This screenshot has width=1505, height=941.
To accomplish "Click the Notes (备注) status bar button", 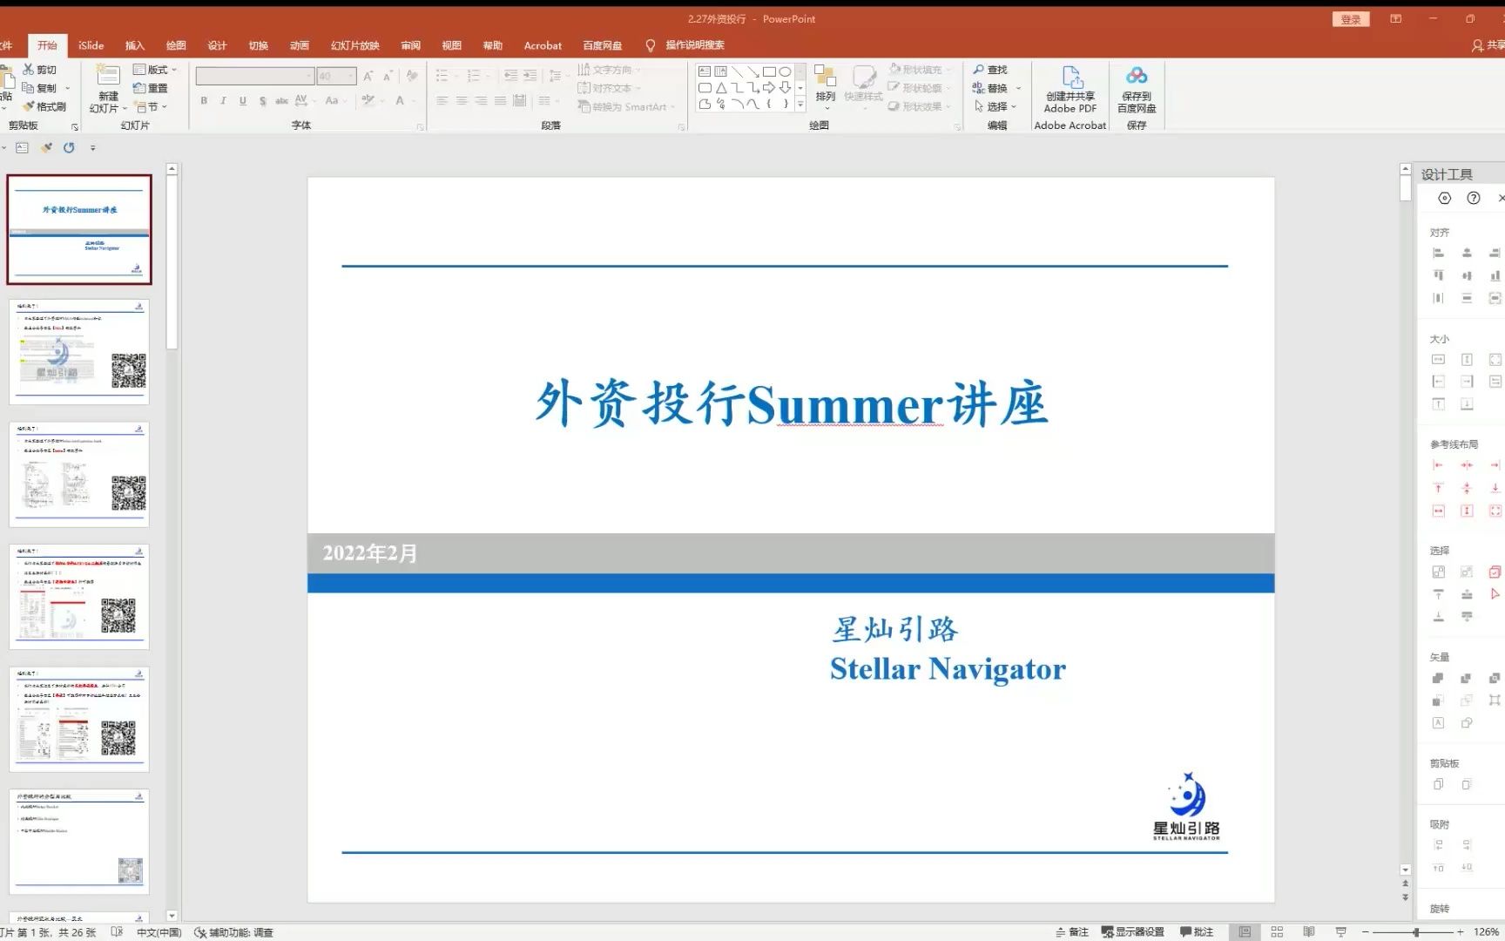I will pos(1071,932).
